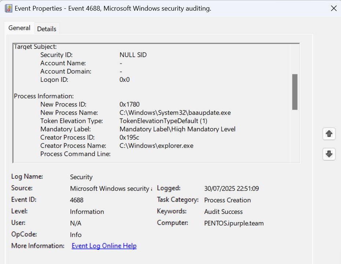Click the Audit Success keywords value
The image size is (341, 264).
[x=223, y=212]
